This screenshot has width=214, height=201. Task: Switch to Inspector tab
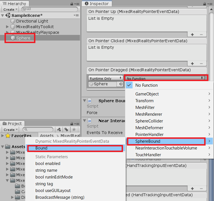(97, 4)
